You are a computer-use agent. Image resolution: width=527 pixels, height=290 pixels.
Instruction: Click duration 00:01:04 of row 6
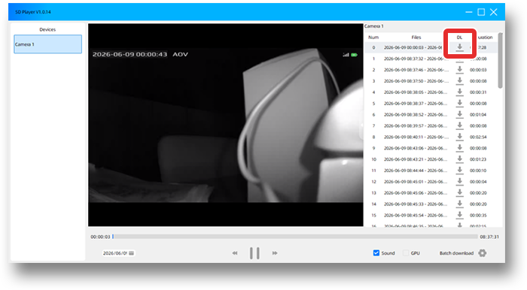click(x=478, y=114)
